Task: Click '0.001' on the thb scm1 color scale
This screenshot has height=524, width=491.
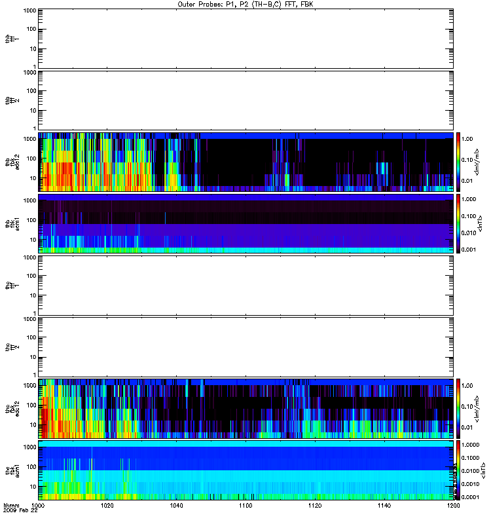Action: point(469,250)
